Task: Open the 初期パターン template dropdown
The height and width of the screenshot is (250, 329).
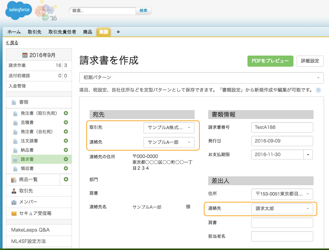Action: click(201, 78)
